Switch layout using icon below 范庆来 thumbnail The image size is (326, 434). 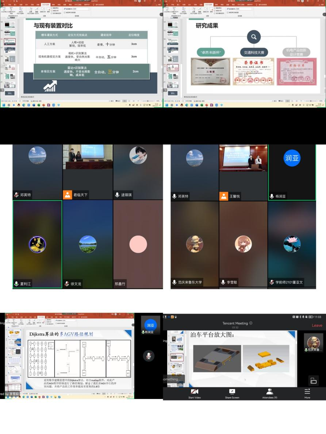(313, 380)
